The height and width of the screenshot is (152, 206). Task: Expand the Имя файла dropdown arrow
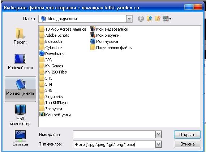pyautogui.click(x=158, y=134)
